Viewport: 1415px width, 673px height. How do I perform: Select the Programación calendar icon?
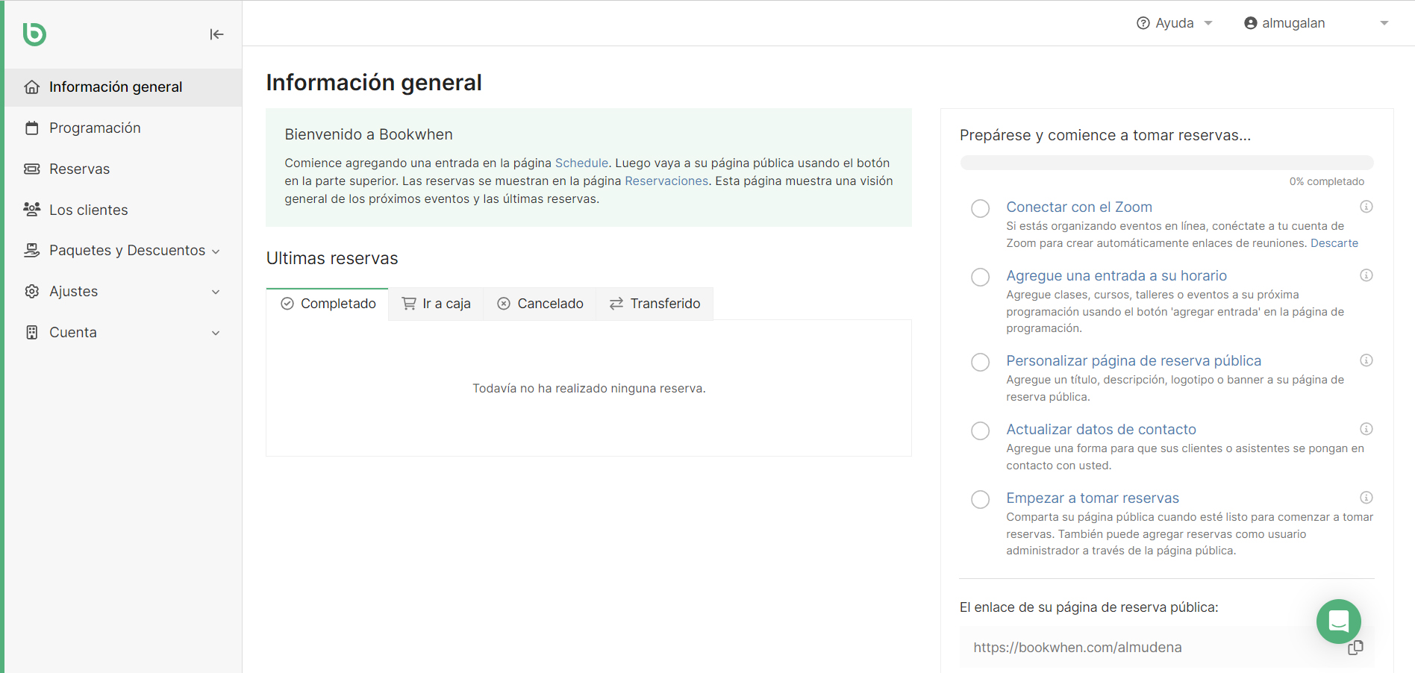click(32, 128)
